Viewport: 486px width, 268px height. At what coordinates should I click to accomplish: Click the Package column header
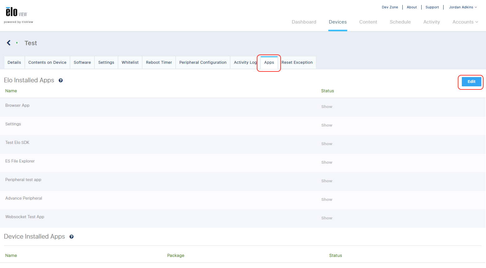[x=176, y=256]
